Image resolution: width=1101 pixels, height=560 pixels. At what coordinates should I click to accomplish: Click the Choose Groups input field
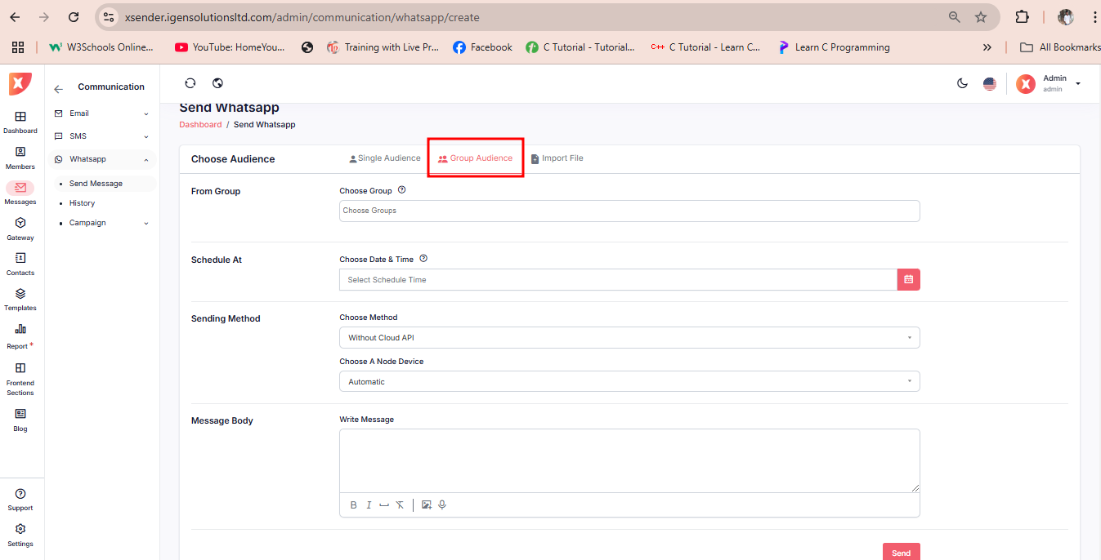(x=629, y=211)
